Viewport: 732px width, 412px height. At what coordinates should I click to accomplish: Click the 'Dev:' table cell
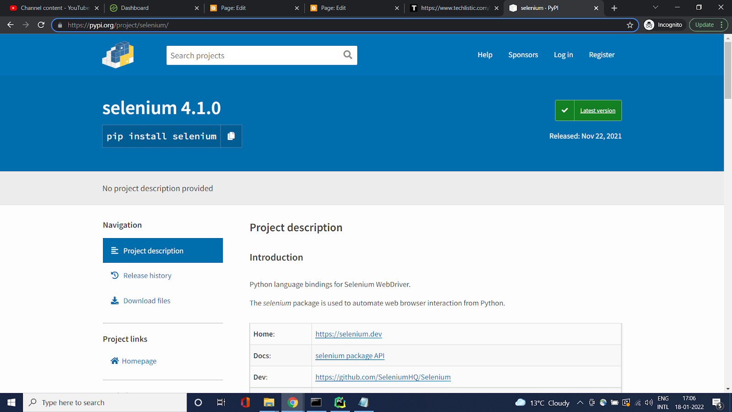[x=281, y=377]
